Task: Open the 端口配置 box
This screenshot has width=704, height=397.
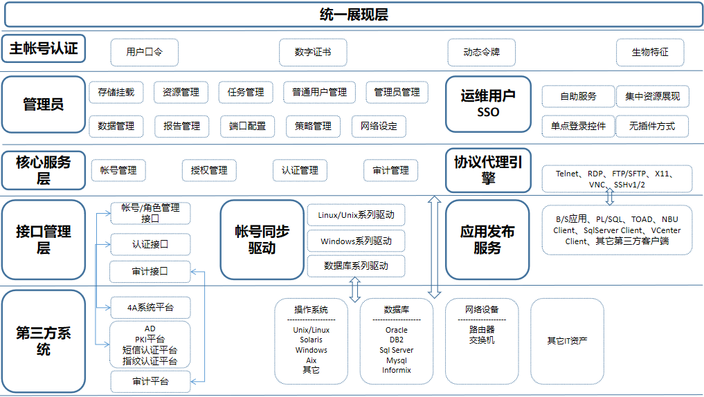Action: click(x=247, y=126)
